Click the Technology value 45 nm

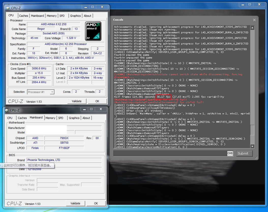(x=34, y=38)
